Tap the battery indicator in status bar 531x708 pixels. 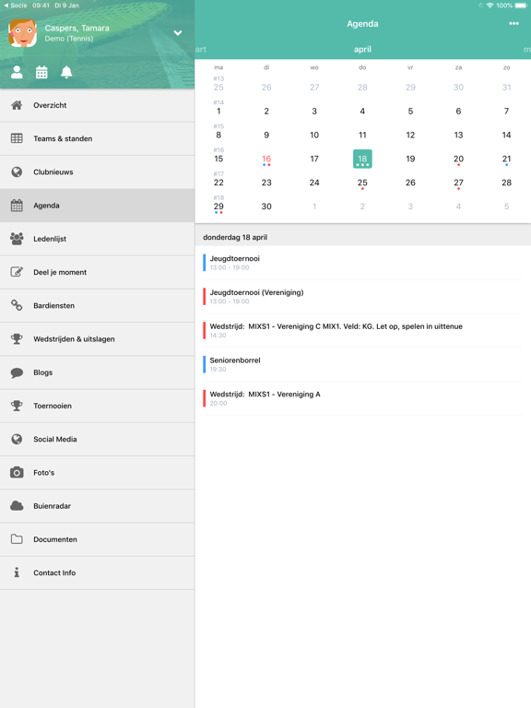click(520, 6)
